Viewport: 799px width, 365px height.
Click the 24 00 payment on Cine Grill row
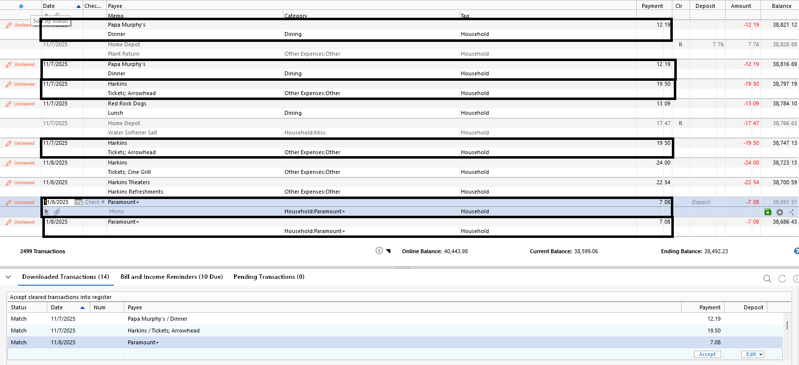663,163
